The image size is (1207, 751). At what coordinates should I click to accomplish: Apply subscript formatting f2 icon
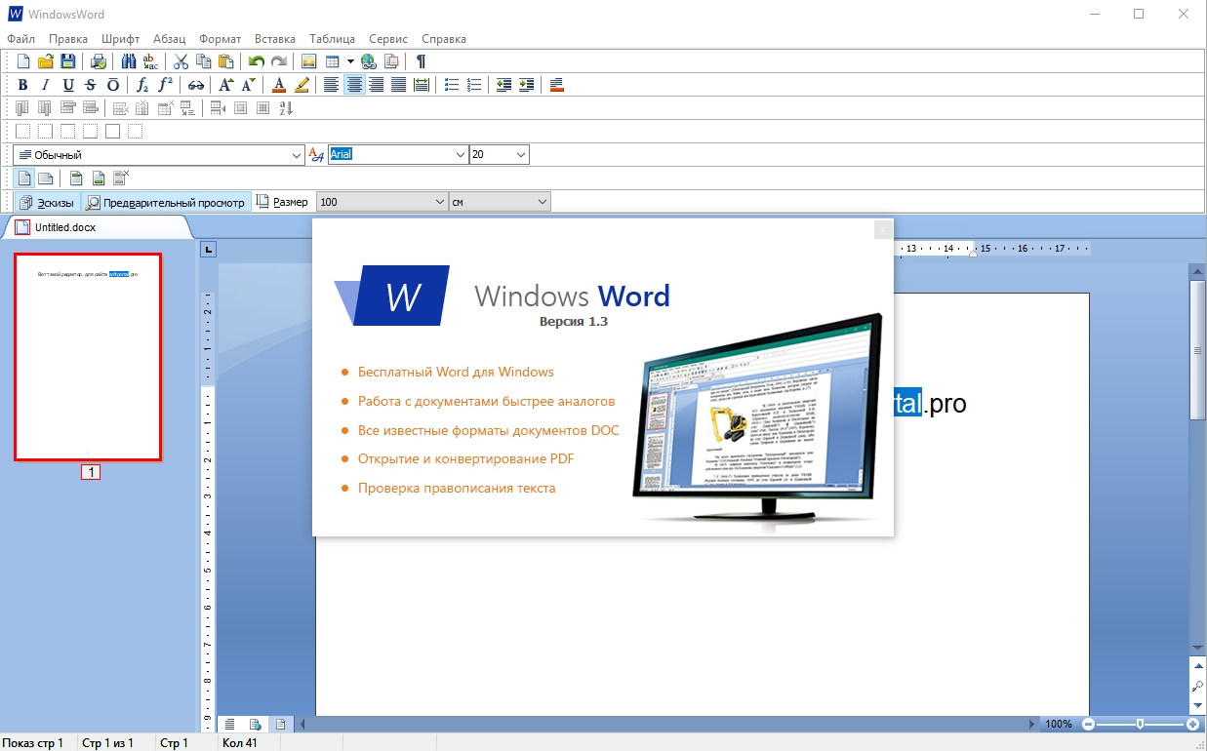pyautogui.click(x=143, y=85)
